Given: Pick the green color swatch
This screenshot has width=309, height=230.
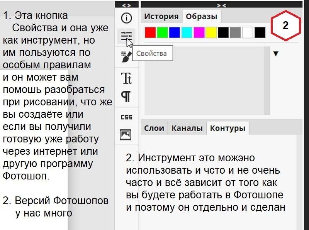Looking at the screenshot, I should (162, 32).
